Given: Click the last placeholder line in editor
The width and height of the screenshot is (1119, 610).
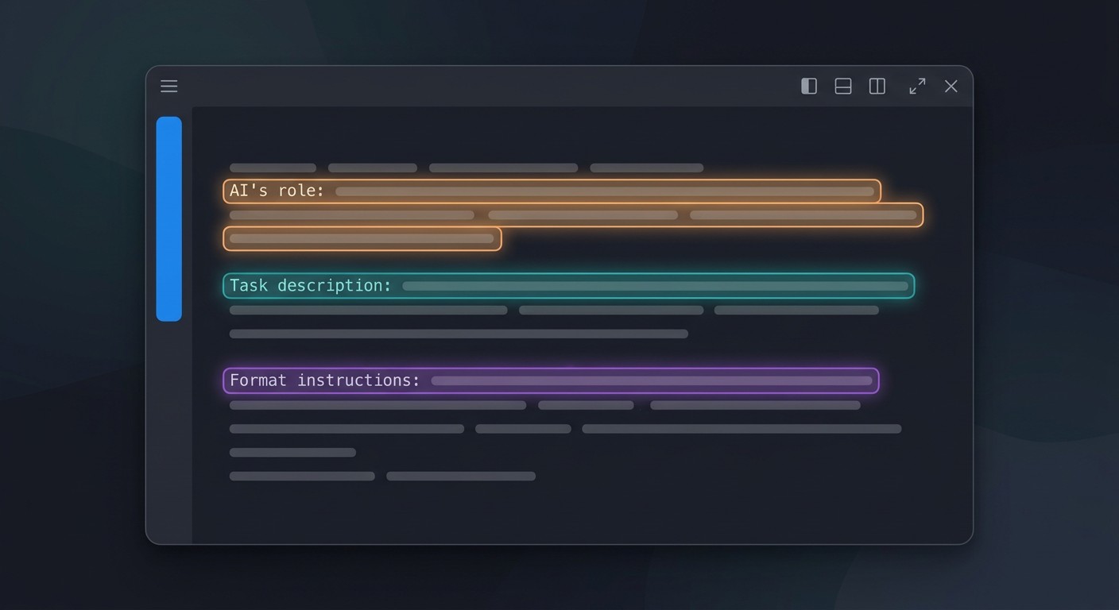Looking at the screenshot, I should (x=382, y=477).
